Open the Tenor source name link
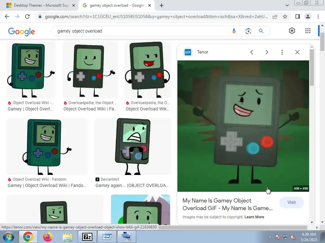This screenshot has height=243, width=325. pyautogui.click(x=202, y=52)
